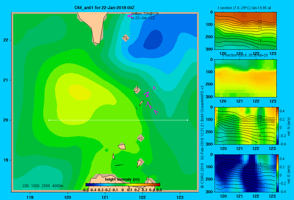The image size is (294, 200).
Task: Click depth label "100" on the salinity section axis
Action: pyautogui.click(x=209, y=72)
